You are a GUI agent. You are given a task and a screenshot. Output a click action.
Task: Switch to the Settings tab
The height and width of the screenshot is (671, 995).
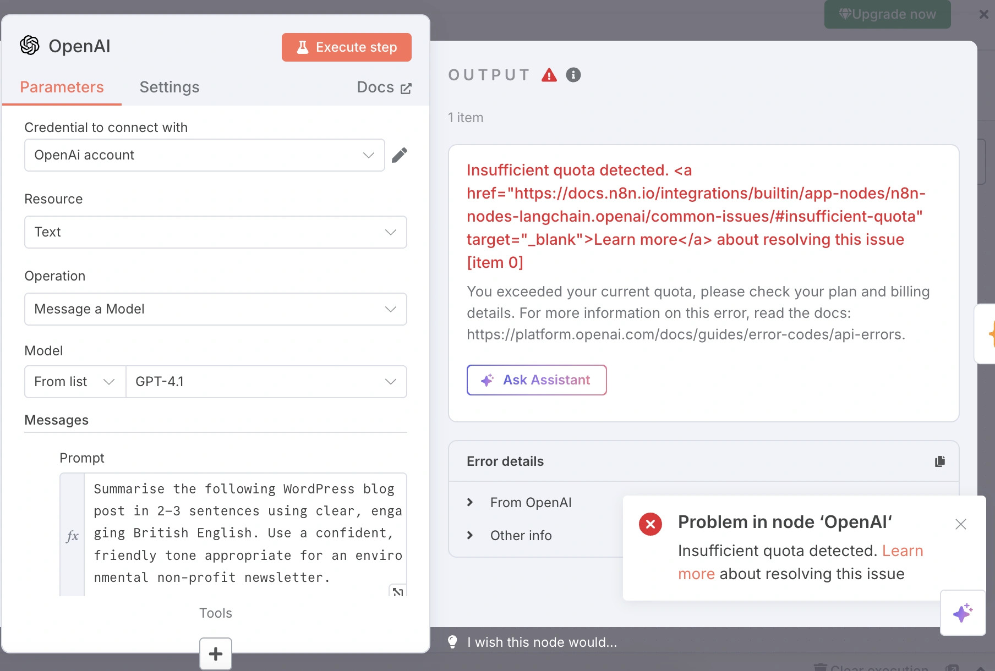coord(170,87)
